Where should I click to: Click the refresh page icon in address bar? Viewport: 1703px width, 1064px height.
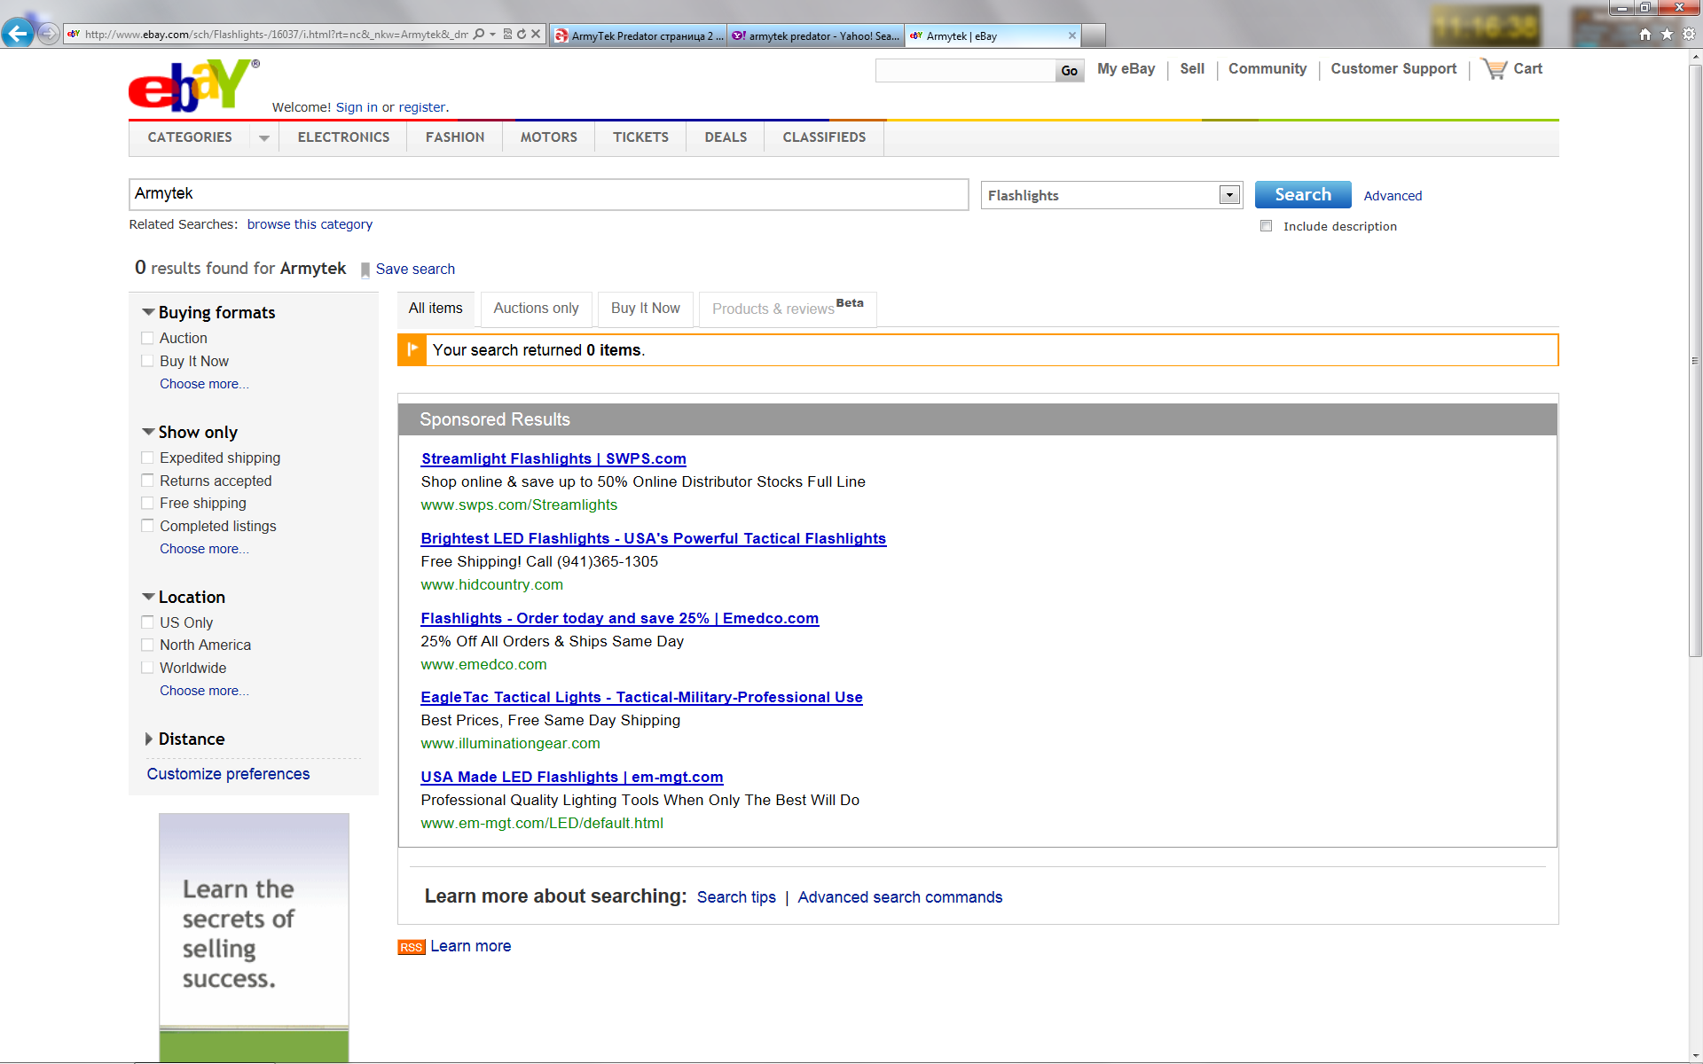[522, 35]
